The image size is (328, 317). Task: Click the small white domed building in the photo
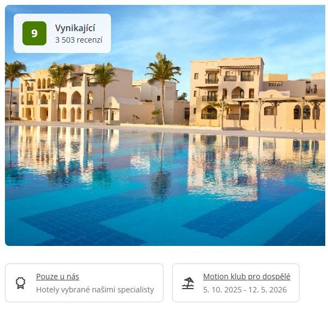126,110
